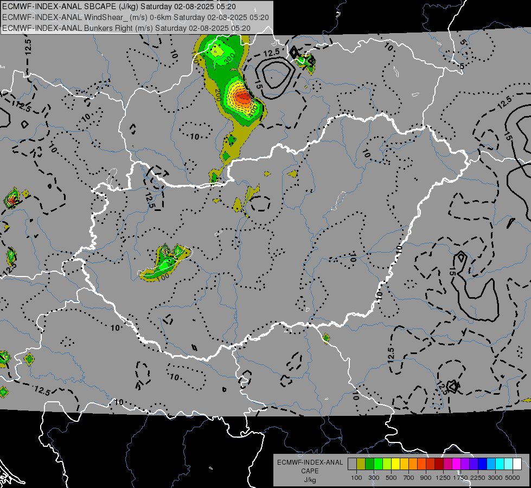Click the 300 legend scale value
The height and width of the screenshot is (488, 531).
(374, 478)
